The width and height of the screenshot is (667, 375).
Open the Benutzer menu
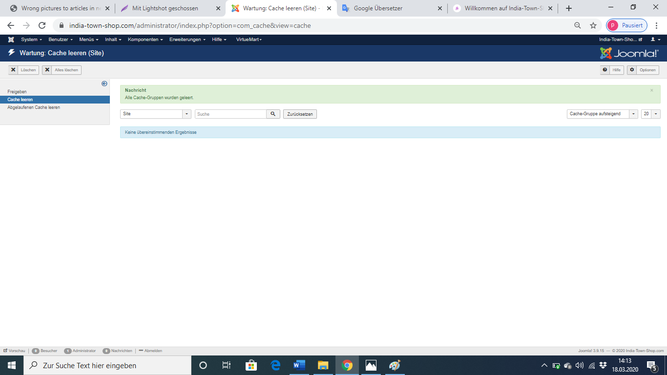coord(61,40)
